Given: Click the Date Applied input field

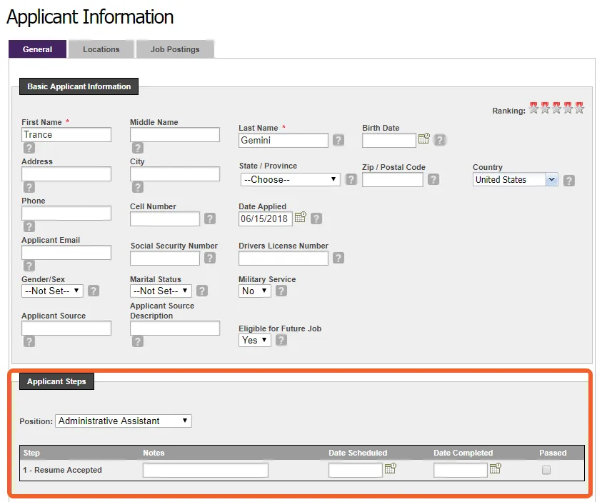Looking at the screenshot, I should pyautogui.click(x=266, y=219).
